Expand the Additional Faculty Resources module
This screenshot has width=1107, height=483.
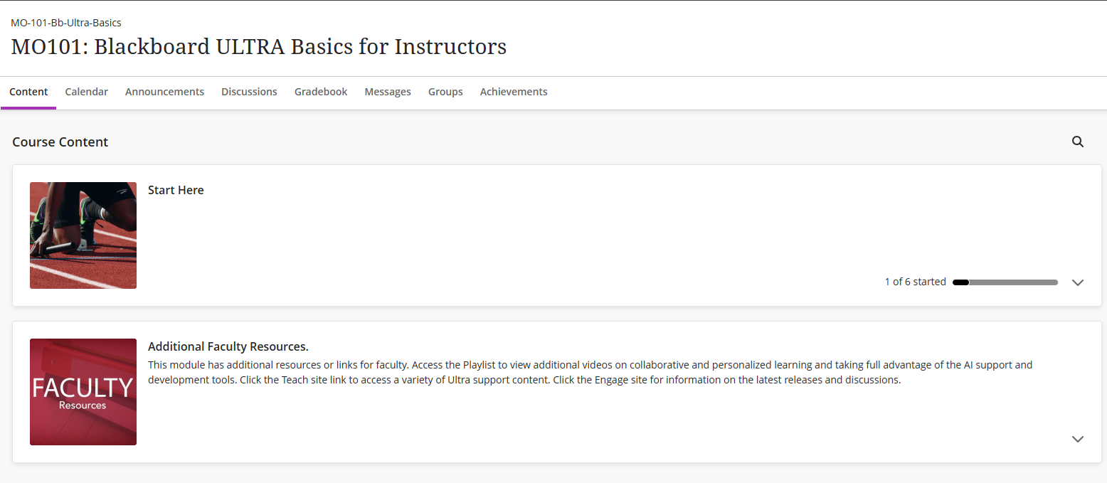[1078, 439]
